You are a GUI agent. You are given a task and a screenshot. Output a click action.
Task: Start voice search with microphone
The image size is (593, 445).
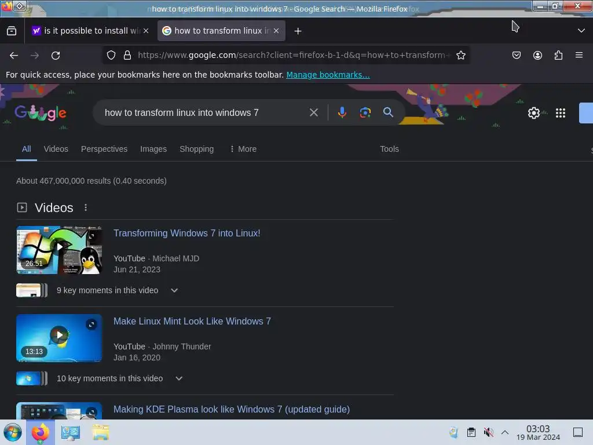(342, 112)
